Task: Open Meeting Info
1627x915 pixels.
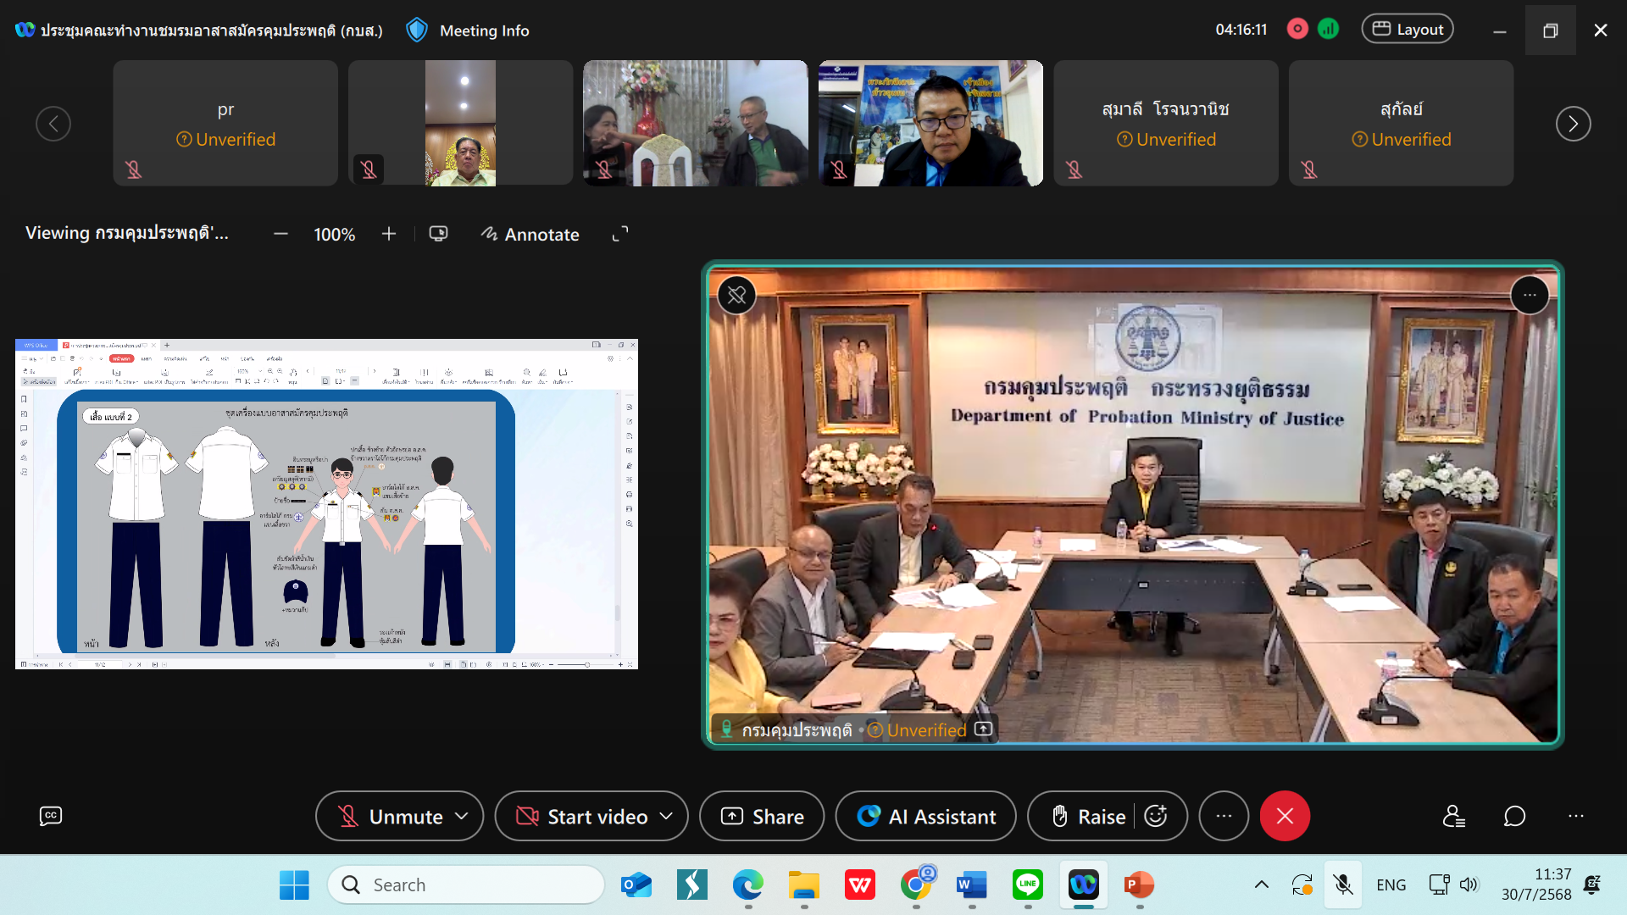Action: (x=483, y=30)
